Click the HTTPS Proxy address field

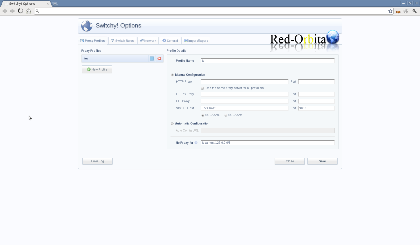click(244, 94)
